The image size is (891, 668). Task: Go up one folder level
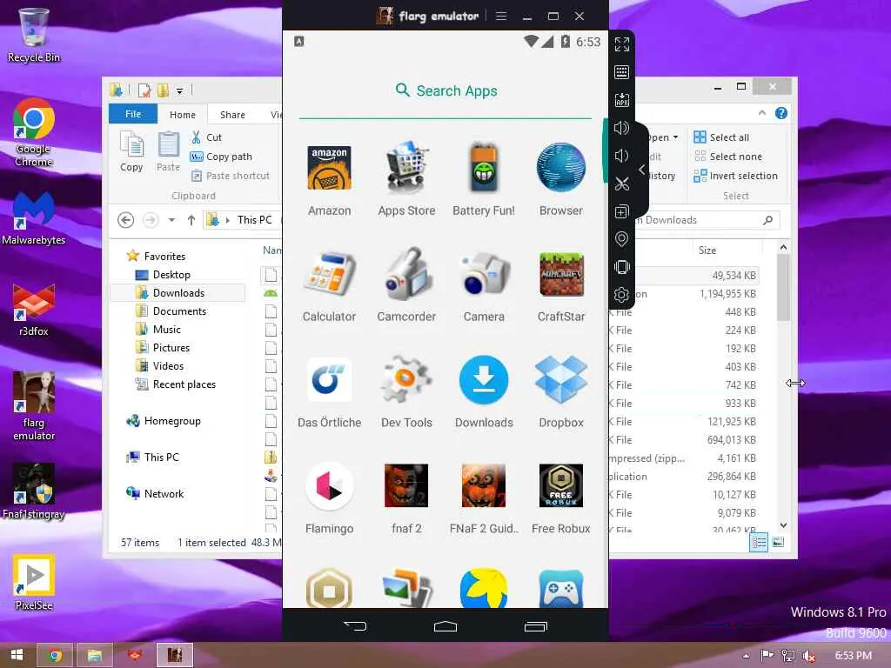pyautogui.click(x=191, y=220)
